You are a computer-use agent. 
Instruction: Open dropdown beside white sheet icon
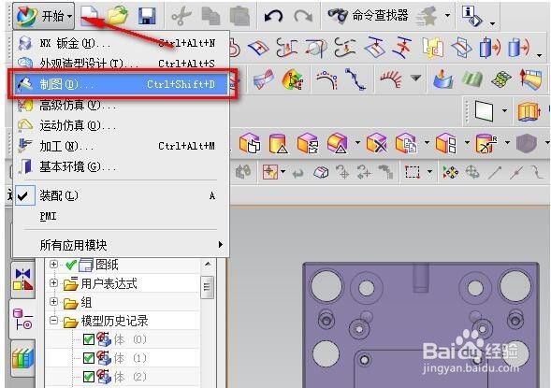504,110
